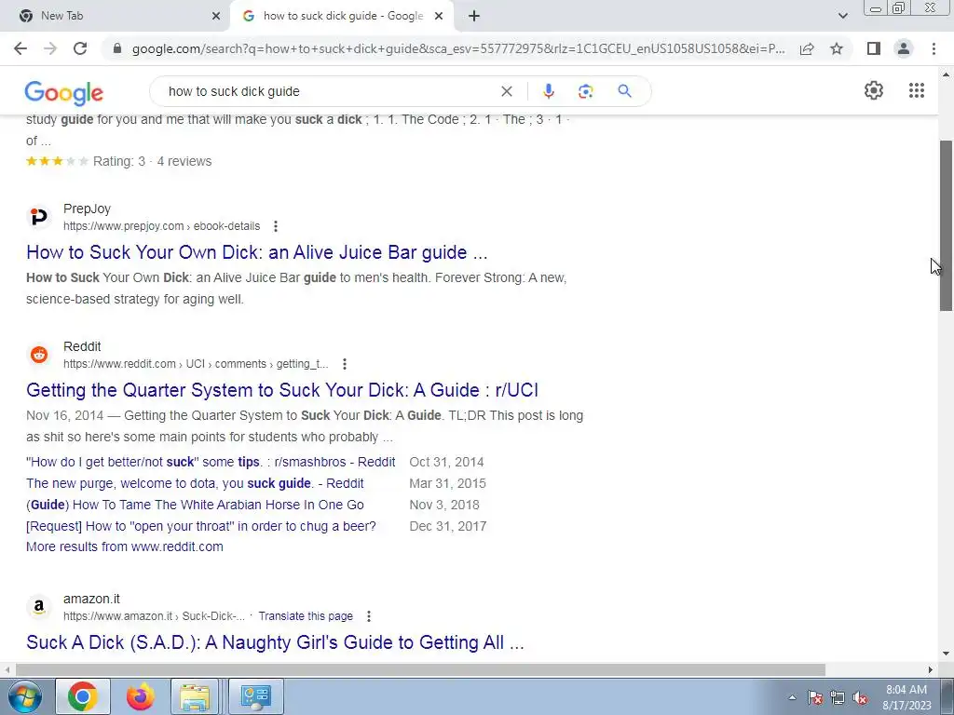Viewport: 954px width, 715px height.
Task: Go to the Google homepage via the logo
Action: tap(64, 92)
